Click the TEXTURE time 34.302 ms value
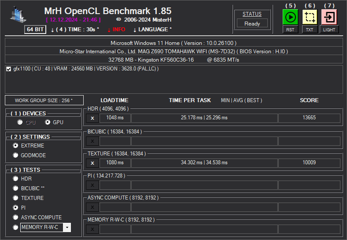 (192, 163)
